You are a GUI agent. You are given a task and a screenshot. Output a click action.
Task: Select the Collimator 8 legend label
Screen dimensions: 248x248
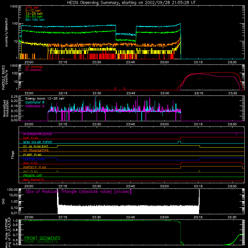click(35, 102)
